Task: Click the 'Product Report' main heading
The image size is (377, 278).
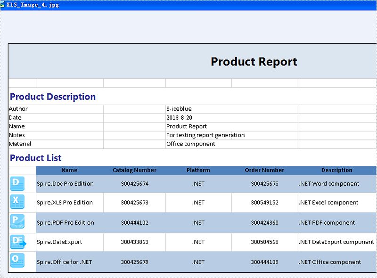Action: pos(254,62)
